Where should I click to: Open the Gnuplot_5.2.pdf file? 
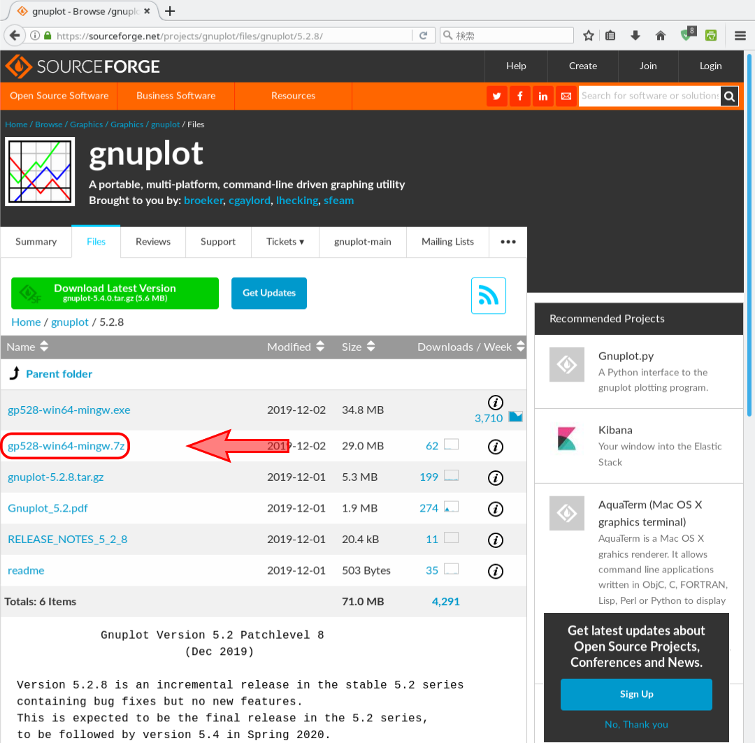pyautogui.click(x=48, y=508)
